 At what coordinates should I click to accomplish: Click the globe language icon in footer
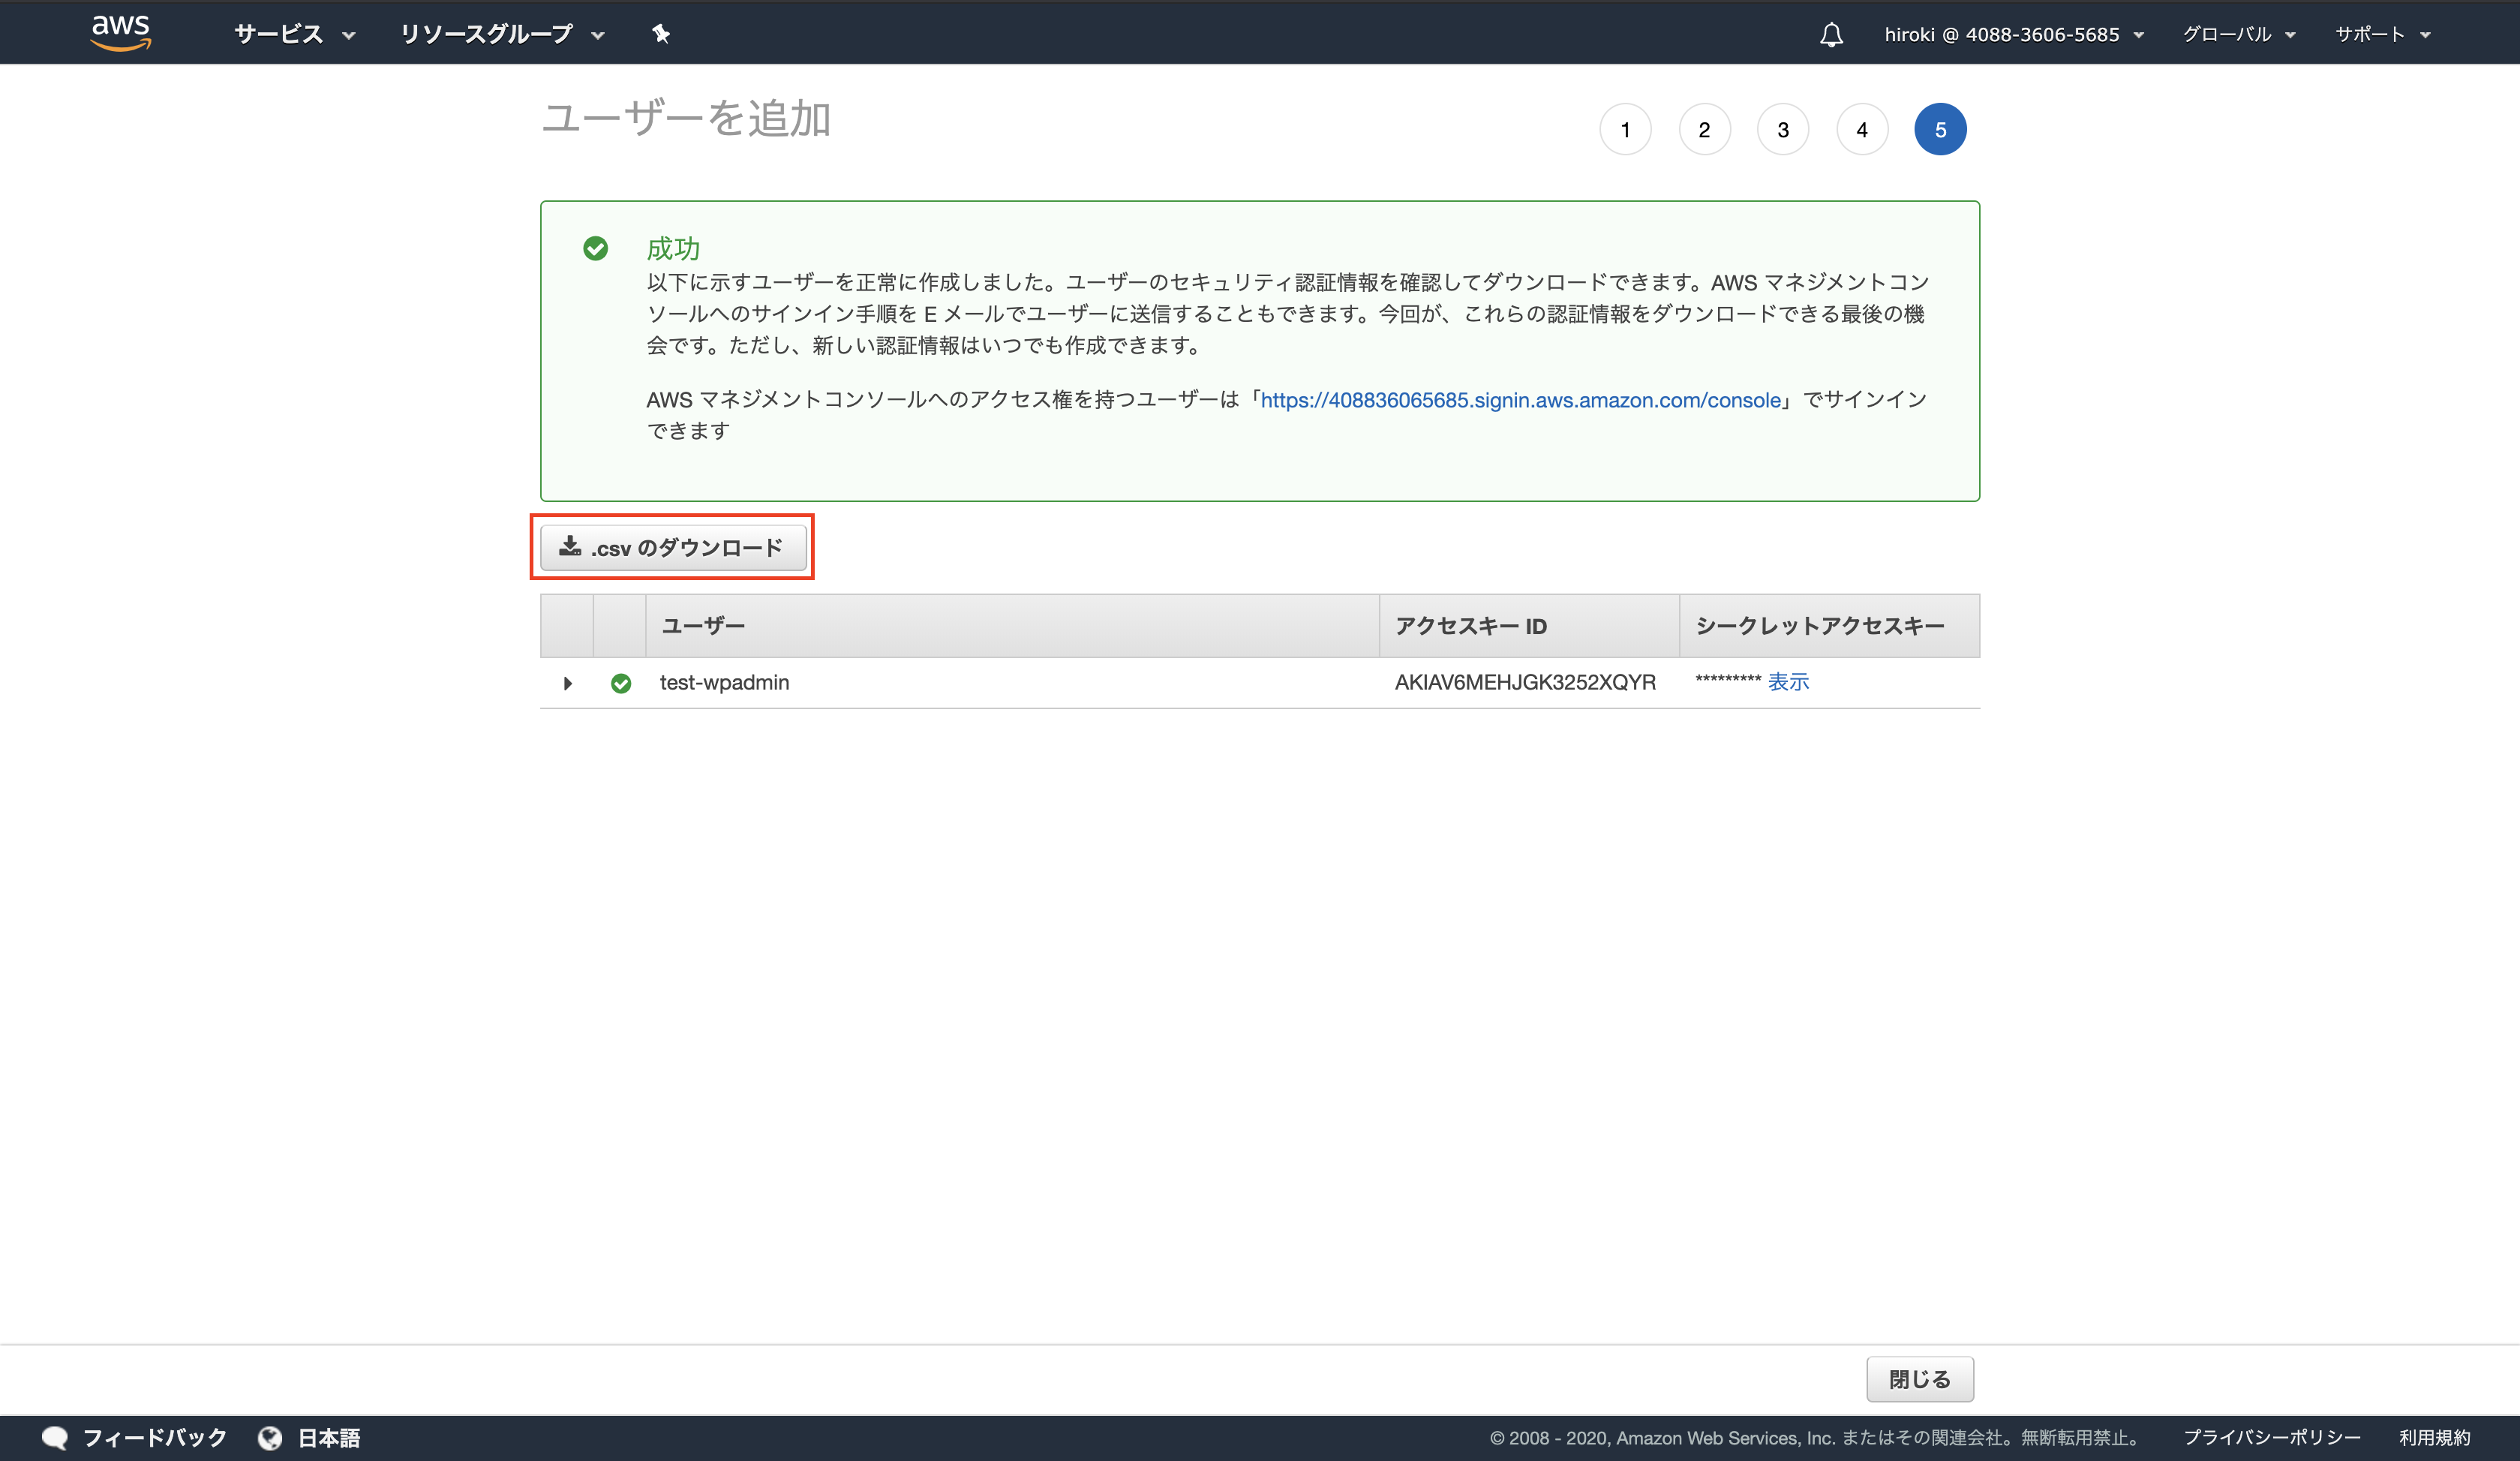(x=270, y=1437)
